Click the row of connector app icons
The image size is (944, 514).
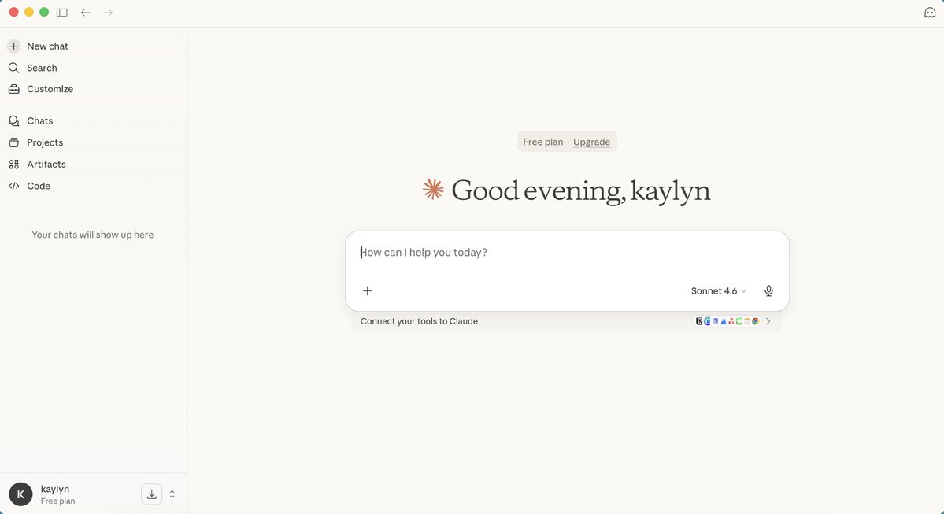click(x=727, y=321)
